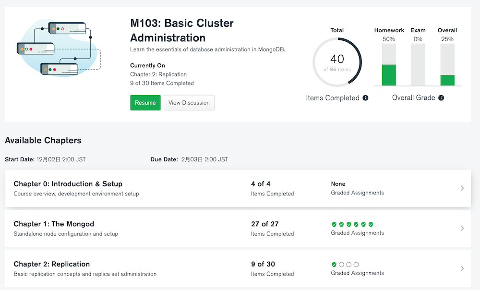This screenshot has width=480, height=290.
Task: Click 'Course overview, development environment setup' text
Action: tap(76, 193)
